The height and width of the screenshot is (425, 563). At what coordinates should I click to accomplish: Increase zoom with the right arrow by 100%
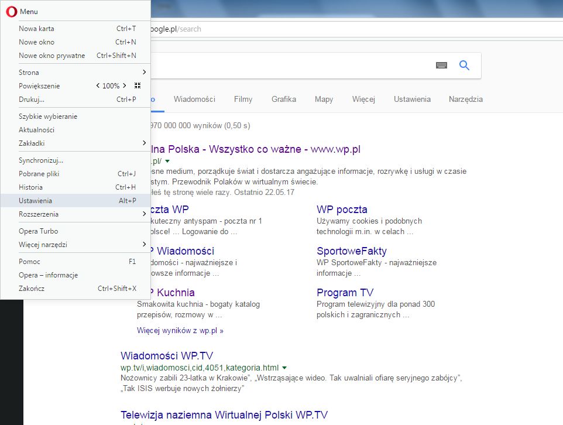tap(124, 85)
